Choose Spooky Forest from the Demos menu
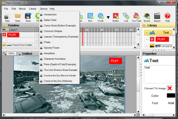The height and width of the screenshot is (119, 178). pyautogui.click(x=52, y=47)
